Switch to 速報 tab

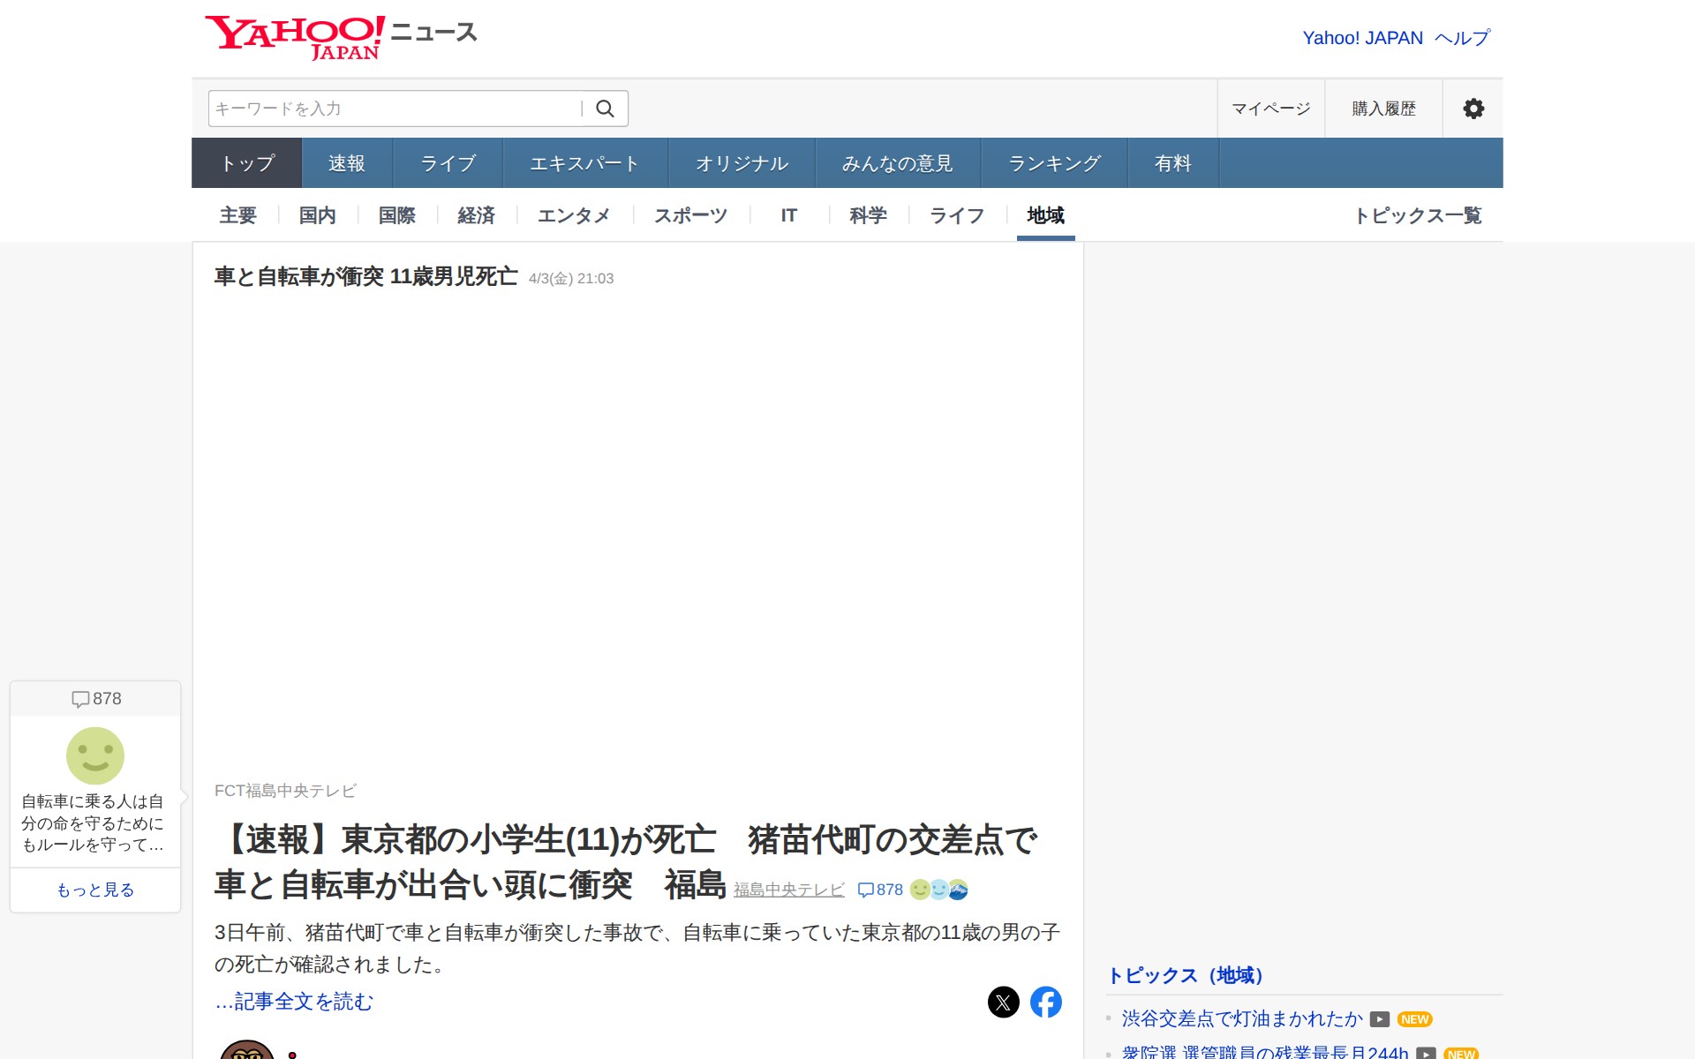coord(347,163)
